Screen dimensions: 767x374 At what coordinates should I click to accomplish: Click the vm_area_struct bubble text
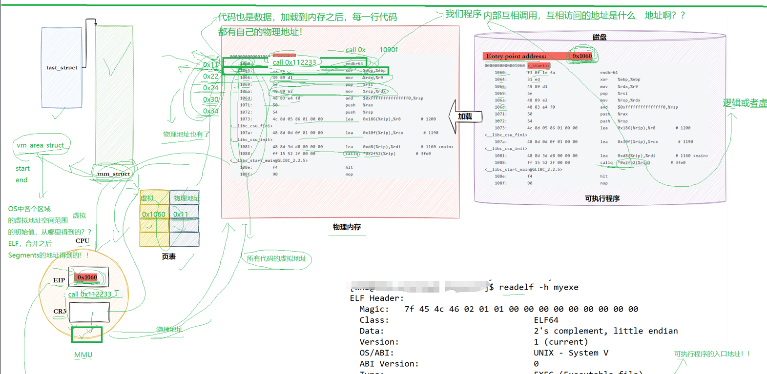click(41, 145)
